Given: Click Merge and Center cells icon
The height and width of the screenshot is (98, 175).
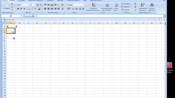Looking at the screenshot, I should pos(62,9).
